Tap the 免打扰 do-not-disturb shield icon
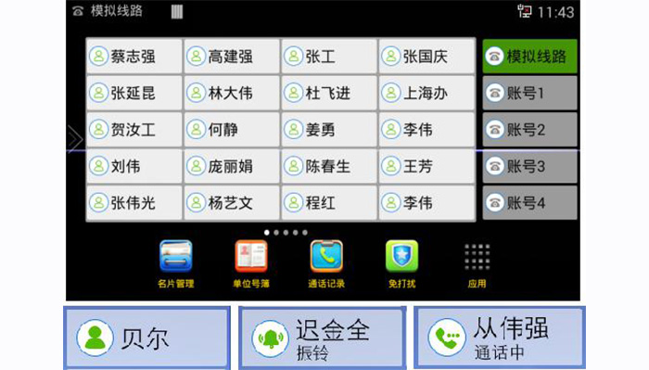This screenshot has width=649, height=370. pos(401,256)
